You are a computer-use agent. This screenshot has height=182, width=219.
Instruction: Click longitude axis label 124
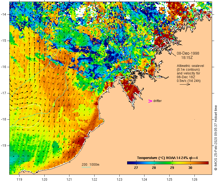point(144,179)
